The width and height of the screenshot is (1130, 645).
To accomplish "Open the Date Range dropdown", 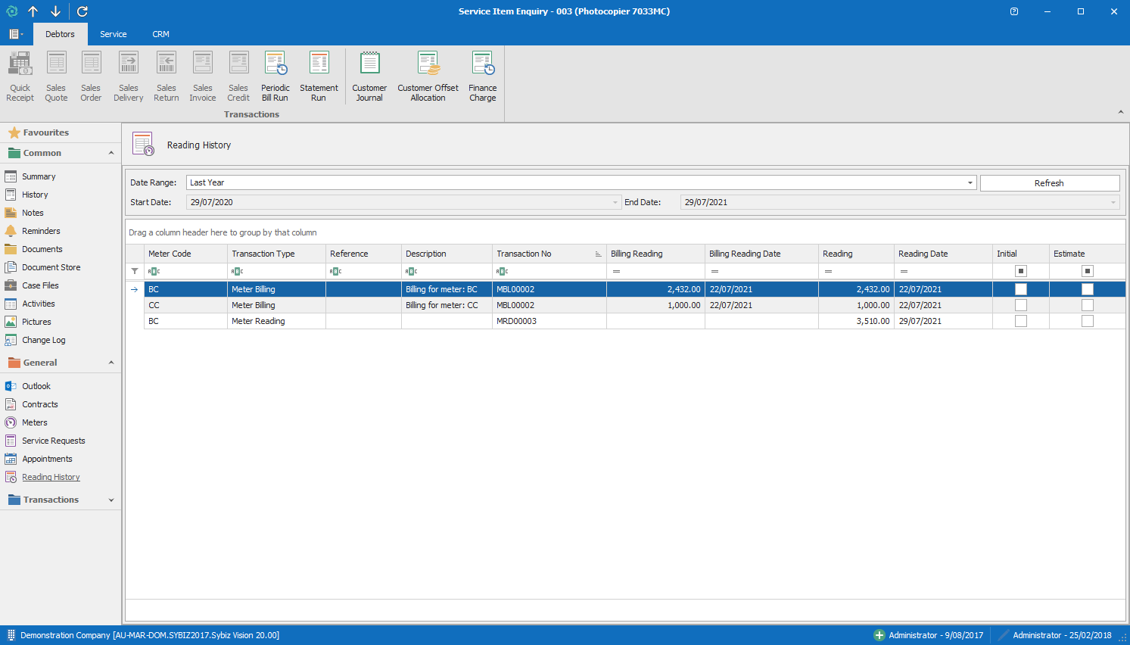I will coord(970,182).
